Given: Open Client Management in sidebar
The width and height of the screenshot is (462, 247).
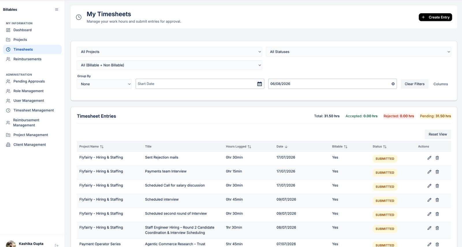Looking at the screenshot, I should (32, 145).
